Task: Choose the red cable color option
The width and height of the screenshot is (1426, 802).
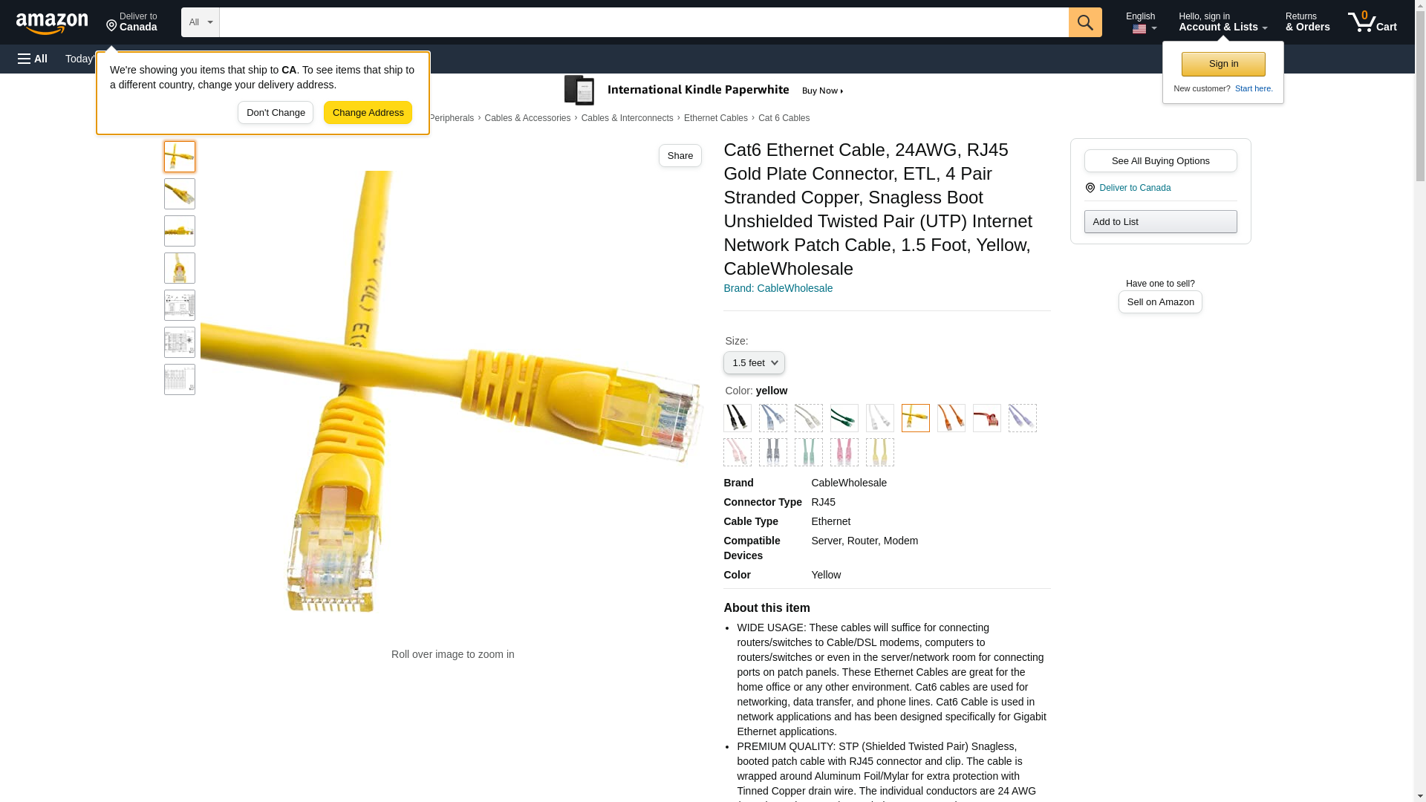Action: click(987, 418)
